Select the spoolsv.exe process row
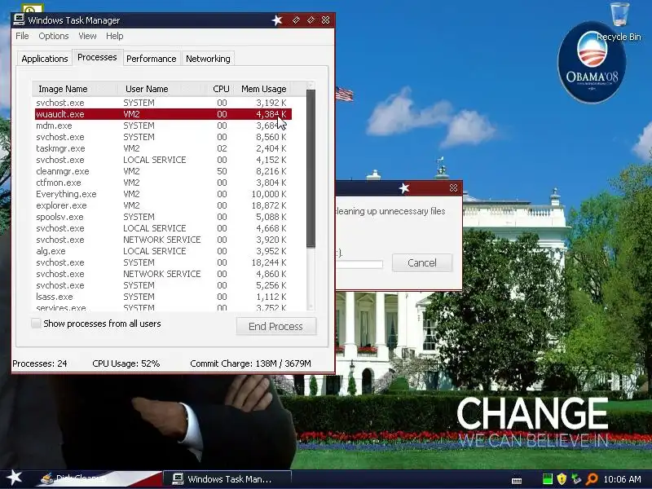The width and height of the screenshot is (652, 489). pos(163,217)
